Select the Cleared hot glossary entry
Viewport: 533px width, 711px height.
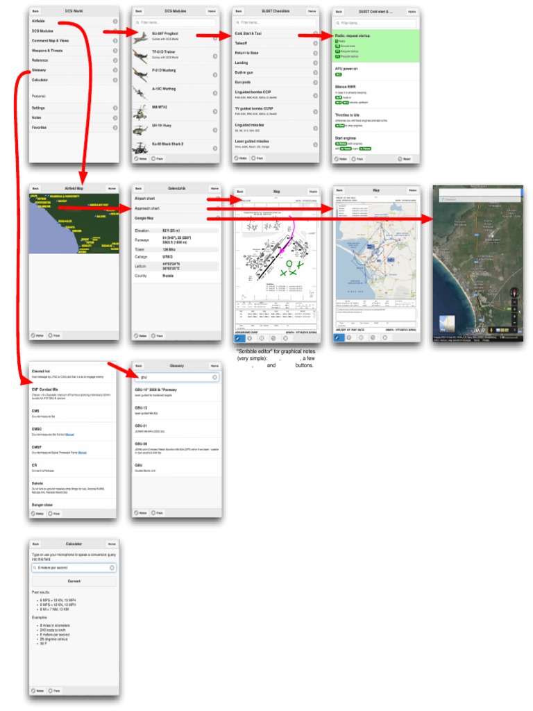click(x=73, y=374)
